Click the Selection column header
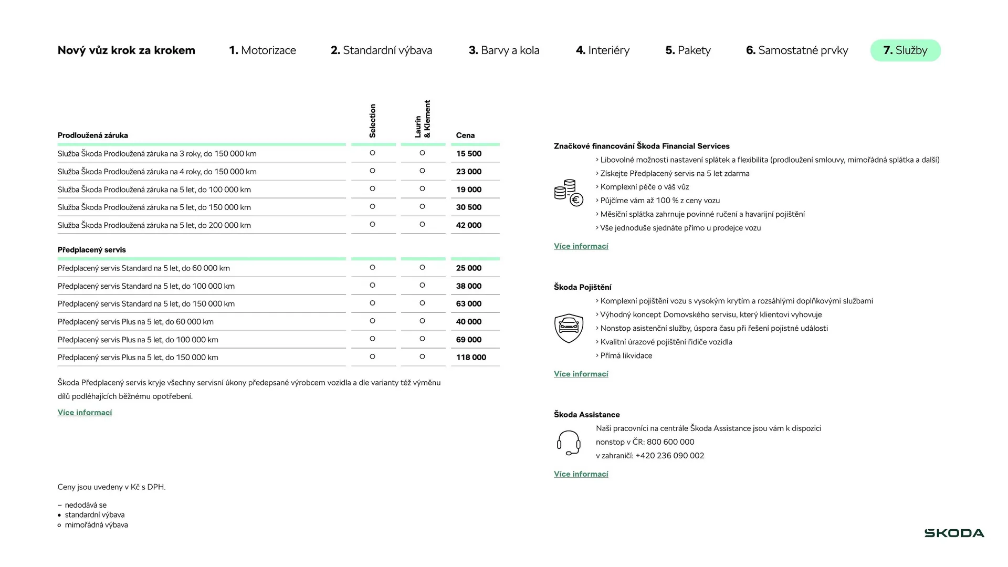This screenshot has height=567, width=1008. (373, 121)
